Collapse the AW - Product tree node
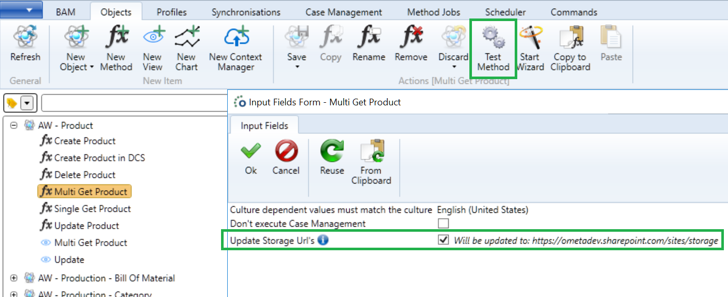Screen dimensions: 728x297 coord(14,125)
